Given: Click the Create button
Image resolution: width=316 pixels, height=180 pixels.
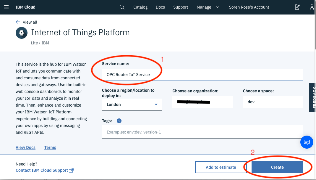Looking at the screenshot, I should 277,167.
